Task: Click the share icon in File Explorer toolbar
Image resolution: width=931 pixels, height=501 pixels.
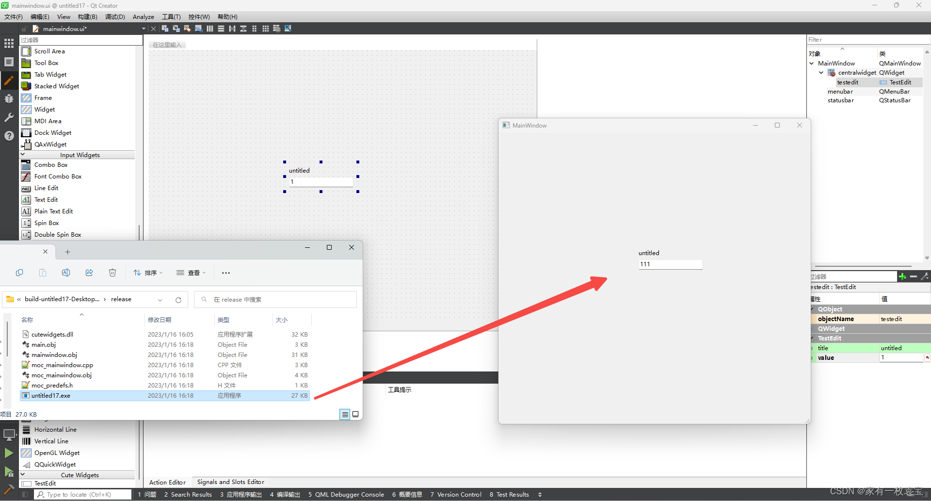Action: pyautogui.click(x=89, y=273)
